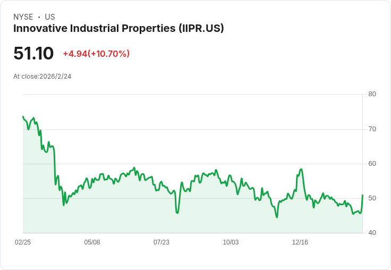
Task: Click the +4.94(+10.70%) price change
Action: [x=96, y=54]
